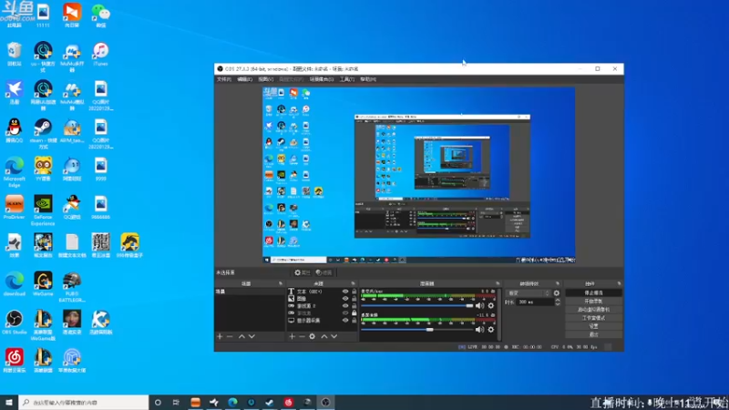Move the selected scene down in the scenes panel

(x=252, y=336)
